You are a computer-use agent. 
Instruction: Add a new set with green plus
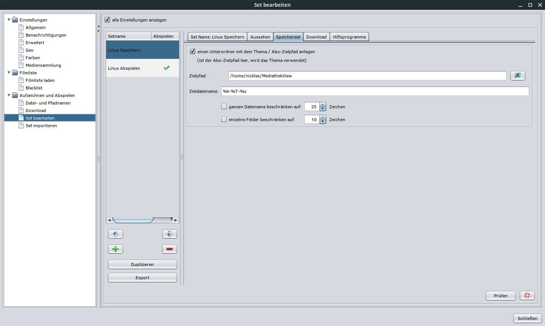pyautogui.click(x=116, y=249)
